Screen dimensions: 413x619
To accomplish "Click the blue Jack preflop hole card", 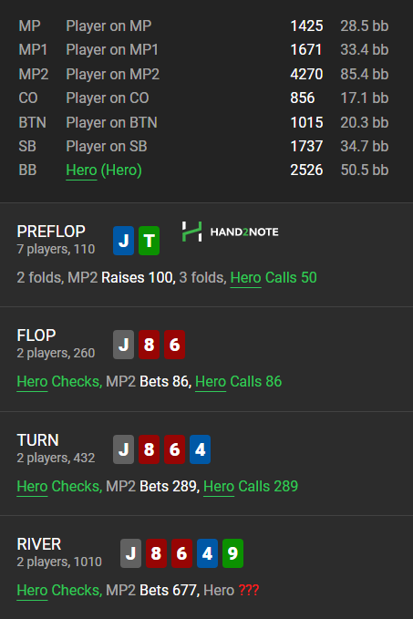I will click(x=124, y=241).
